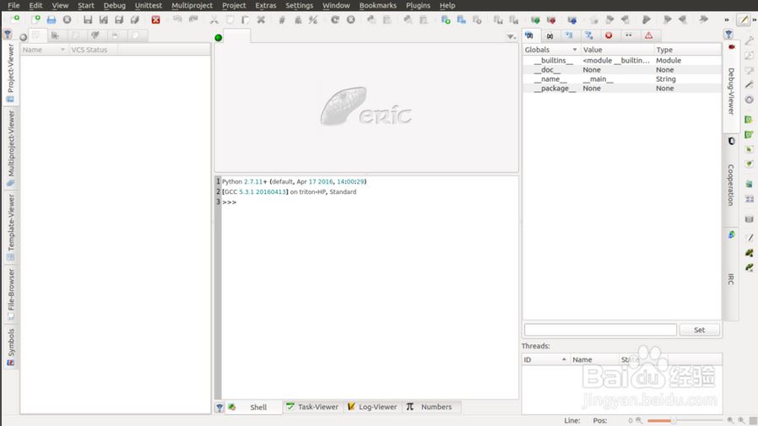Open the tab navigation dropdown above editor
Image resolution: width=758 pixels, height=426 pixels.
click(511, 37)
